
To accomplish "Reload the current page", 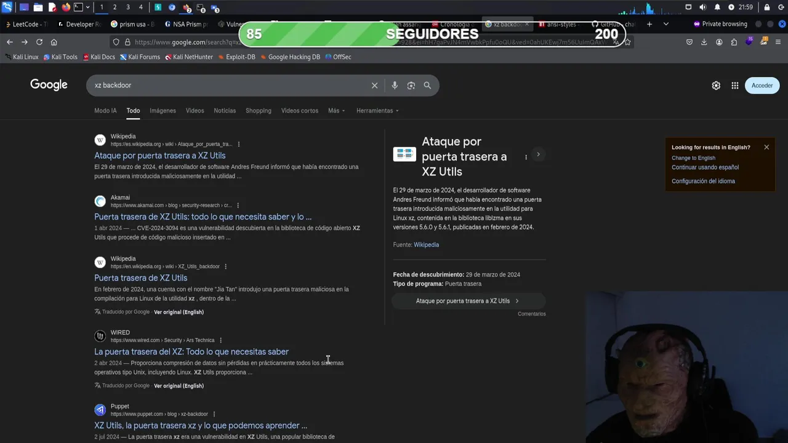I will pos(39,42).
